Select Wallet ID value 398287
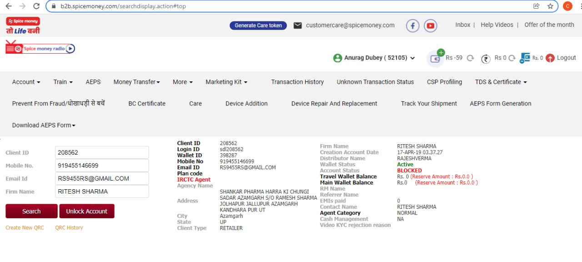Image resolution: width=582 pixels, height=262 pixels. [x=228, y=155]
